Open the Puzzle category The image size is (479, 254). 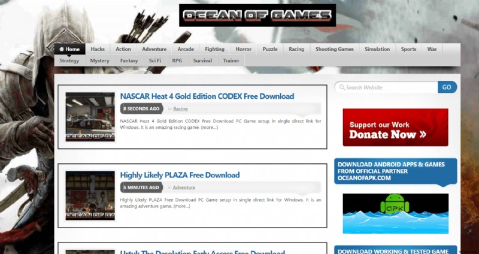pos(270,49)
